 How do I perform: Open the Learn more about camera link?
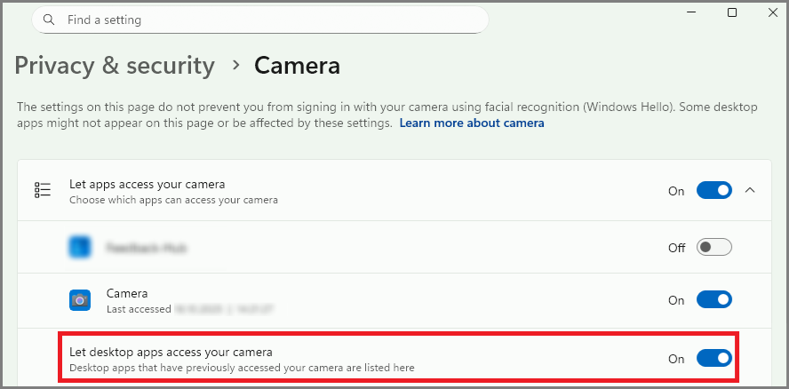click(472, 123)
